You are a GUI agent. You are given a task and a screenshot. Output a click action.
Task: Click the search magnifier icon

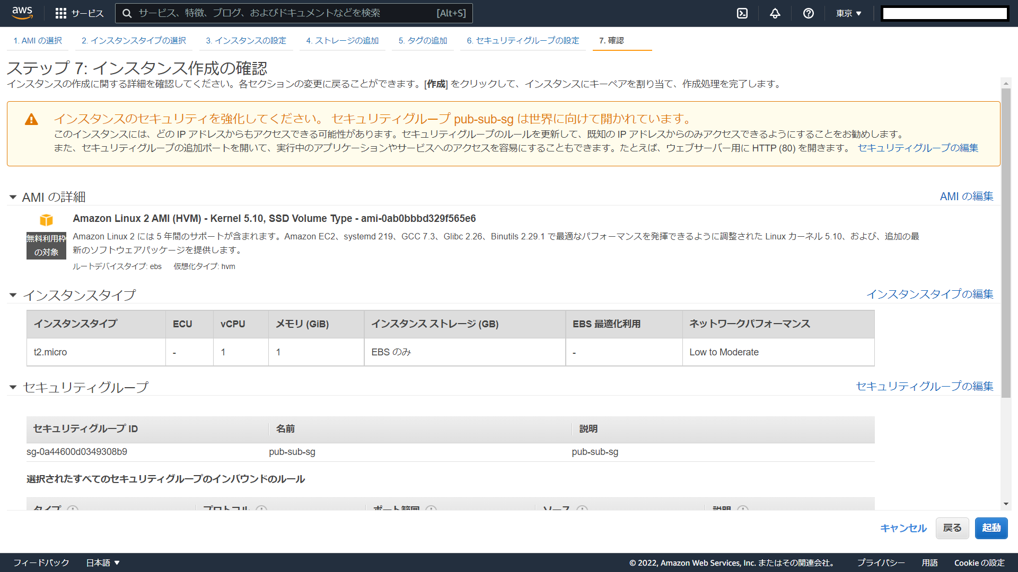(127, 13)
